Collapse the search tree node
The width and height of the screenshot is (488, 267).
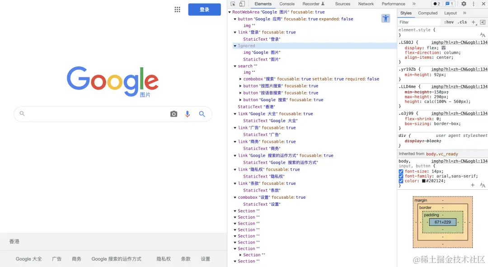(235, 66)
